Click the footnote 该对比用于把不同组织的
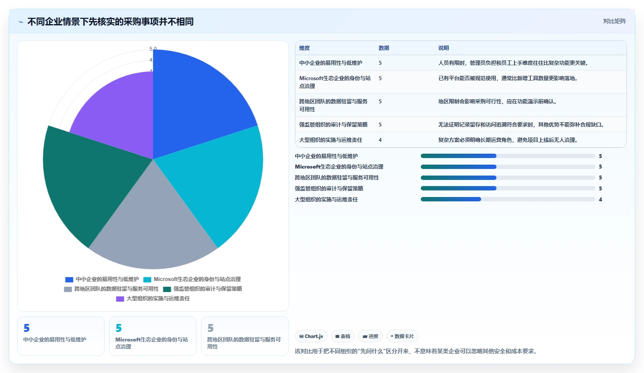This screenshot has height=373, width=644. 417,351
